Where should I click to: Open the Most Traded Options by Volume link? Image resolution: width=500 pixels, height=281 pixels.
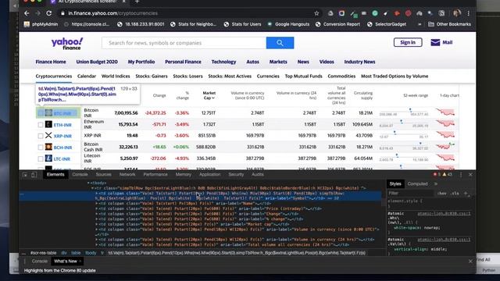click(395, 76)
